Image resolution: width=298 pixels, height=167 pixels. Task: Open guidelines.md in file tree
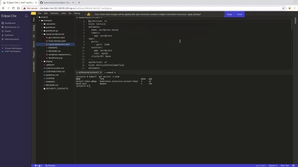pyautogui.click(x=52, y=75)
